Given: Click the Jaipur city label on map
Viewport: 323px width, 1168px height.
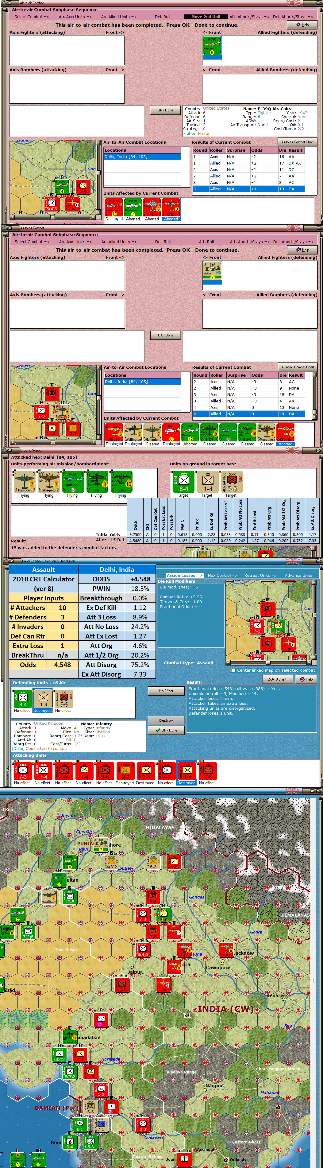Looking at the screenshot, I should click(x=135, y=972).
